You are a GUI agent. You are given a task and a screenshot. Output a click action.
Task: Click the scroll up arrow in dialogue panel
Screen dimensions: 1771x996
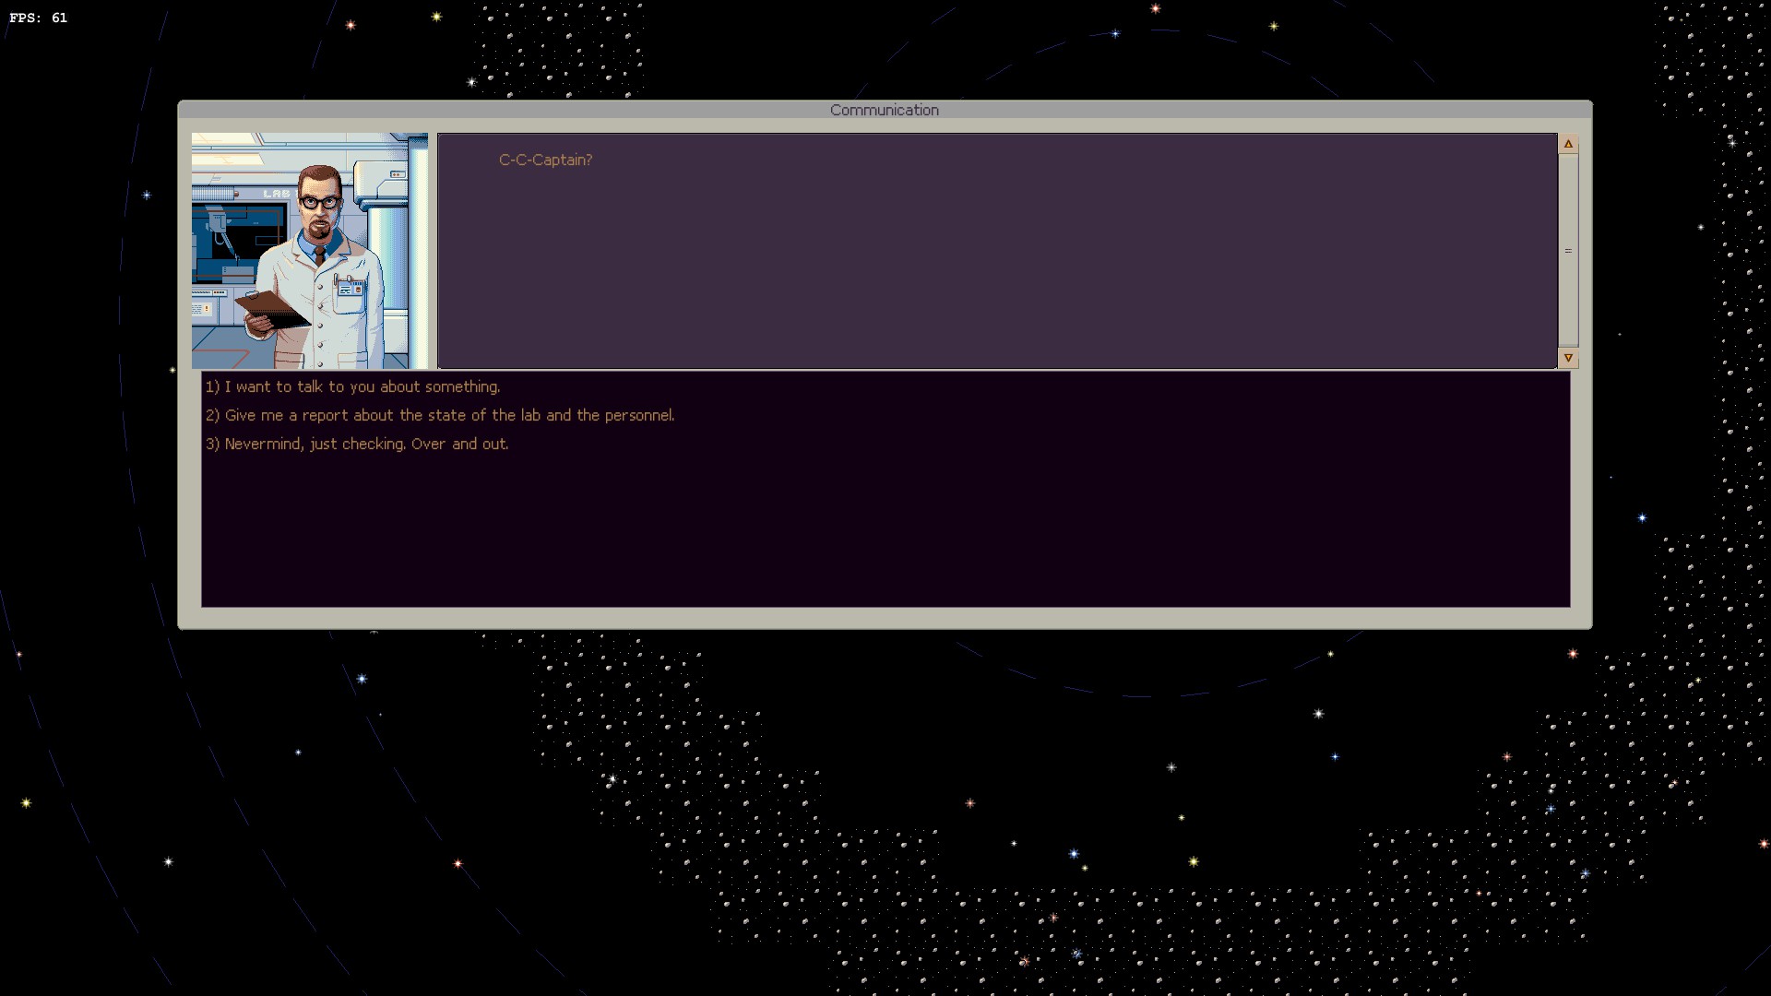pyautogui.click(x=1568, y=144)
